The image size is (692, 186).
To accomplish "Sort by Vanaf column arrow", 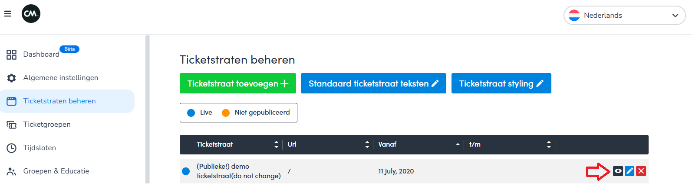I will click(458, 144).
